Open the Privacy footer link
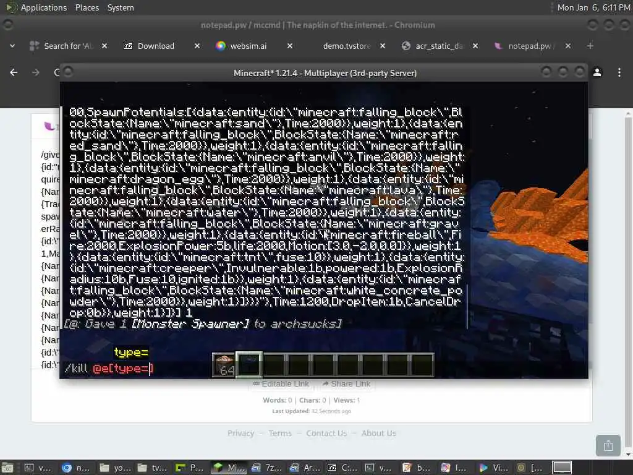633x475 pixels. click(240, 433)
